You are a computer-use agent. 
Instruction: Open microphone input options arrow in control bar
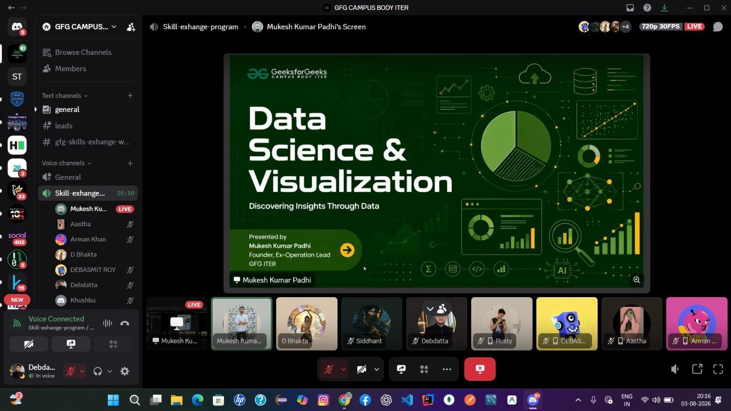[x=343, y=369]
